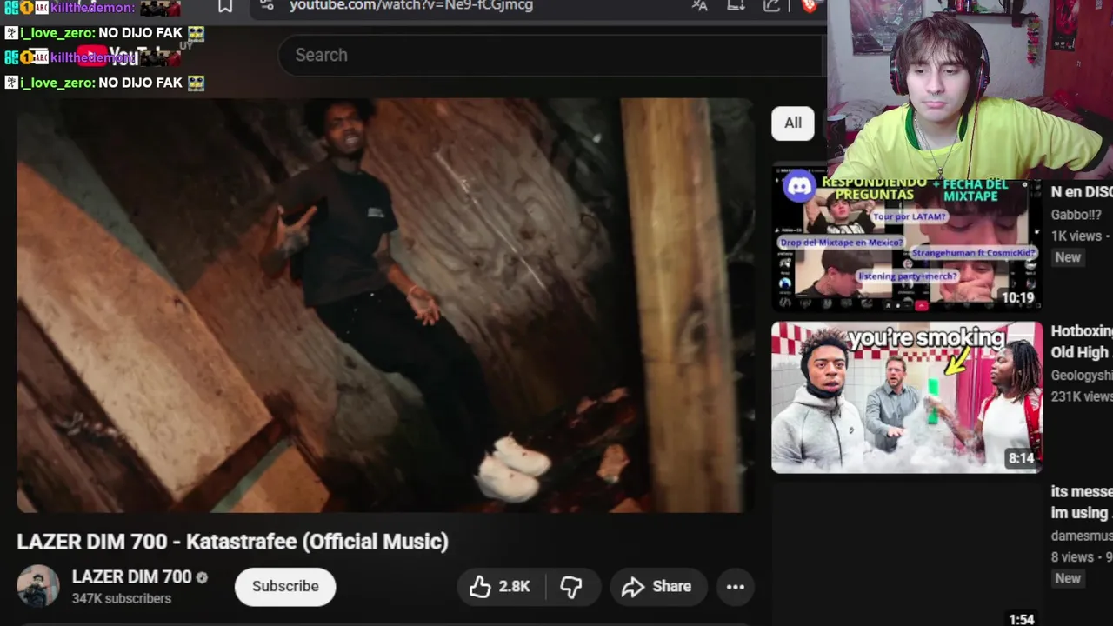The width and height of the screenshot is (1113, 626).
Task: Open the LAZER DIM 700 channel name link
Action: [131, 576]
